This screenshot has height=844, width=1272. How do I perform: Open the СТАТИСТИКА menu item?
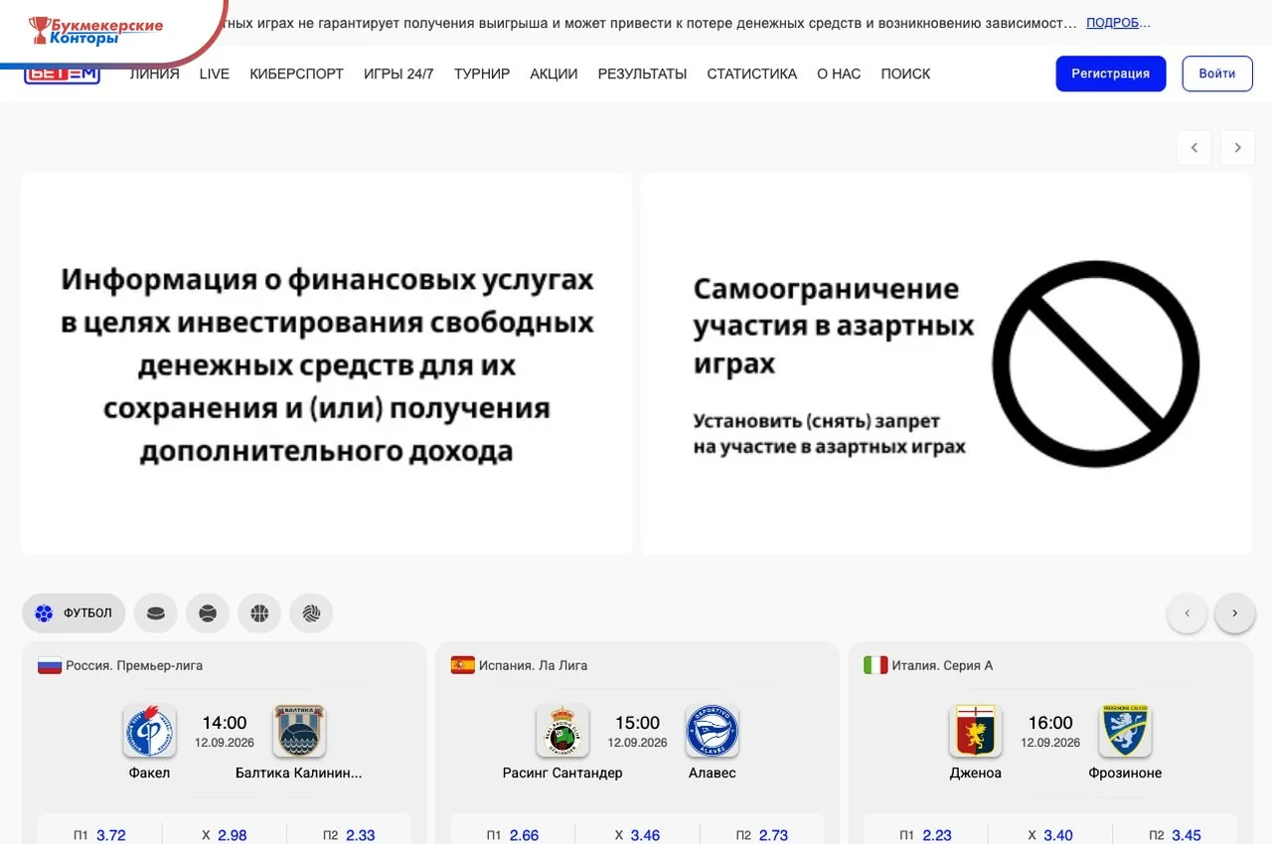click(752, 73)
